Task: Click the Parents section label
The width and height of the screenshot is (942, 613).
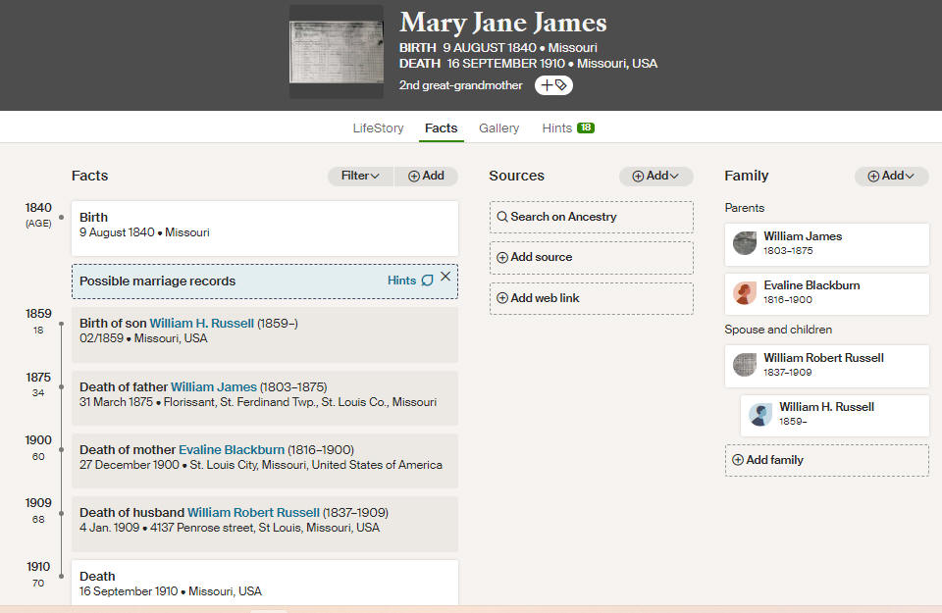Action: pos(745,208)
